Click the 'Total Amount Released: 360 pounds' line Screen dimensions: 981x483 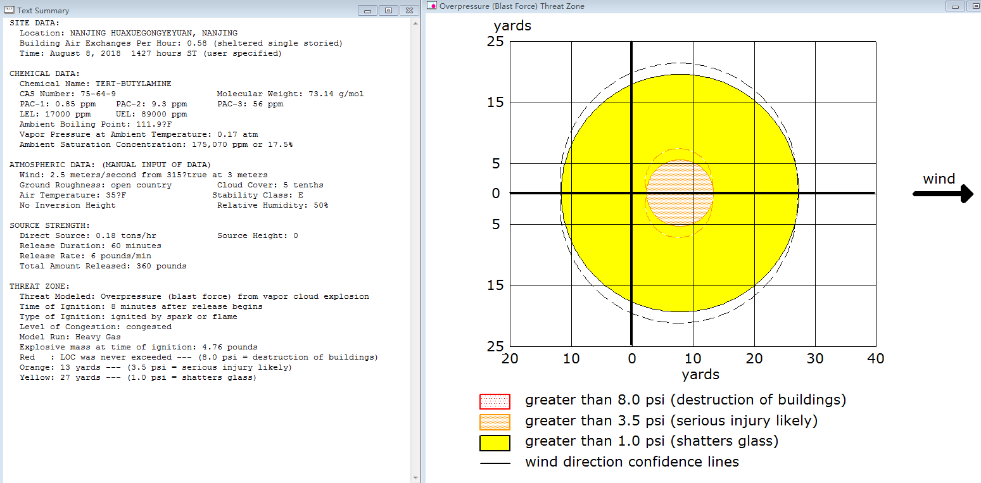pyautogui.click(x=103, y=266)
